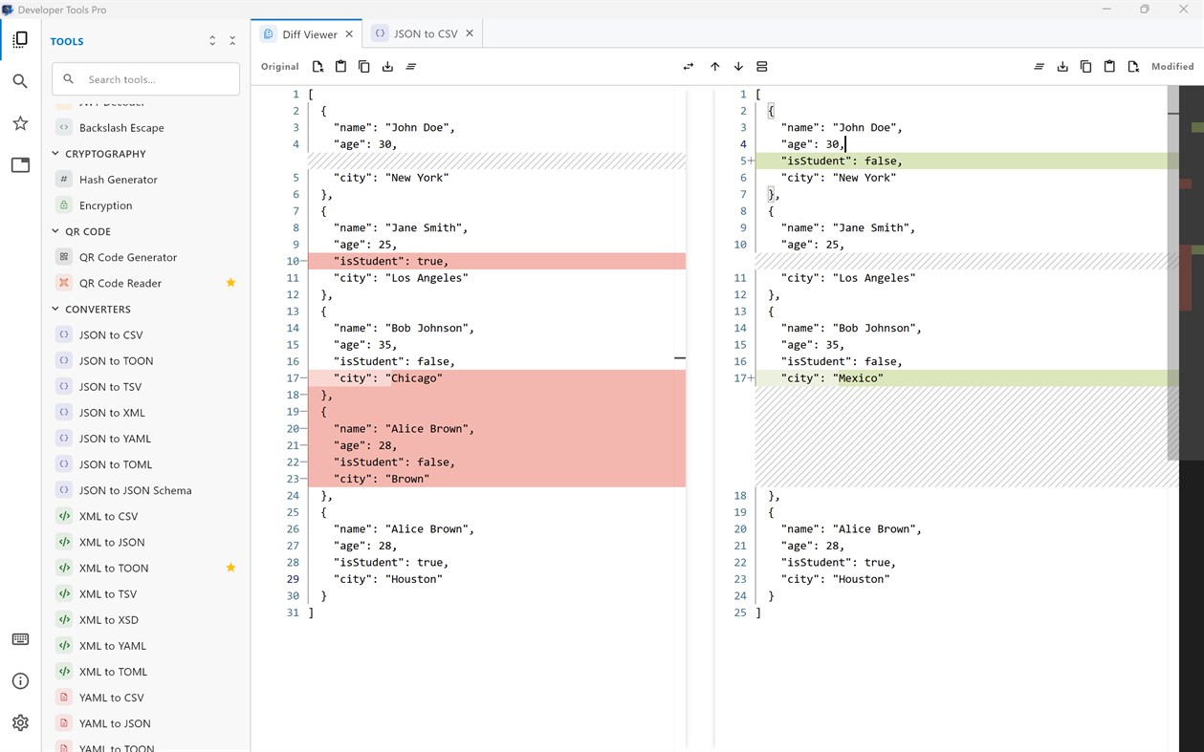Open the tools list sidebar icon
The width and height of the screenshot is (1204, 752).
click(20, 39)
